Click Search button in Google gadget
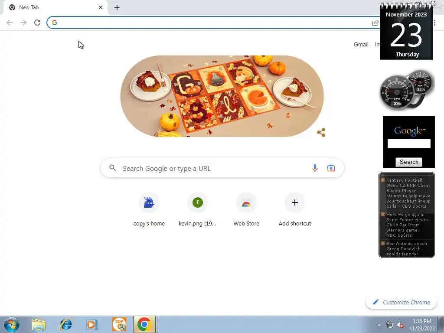Image resolution: width=444 pixels, height=333 pixels. [409, 162]
